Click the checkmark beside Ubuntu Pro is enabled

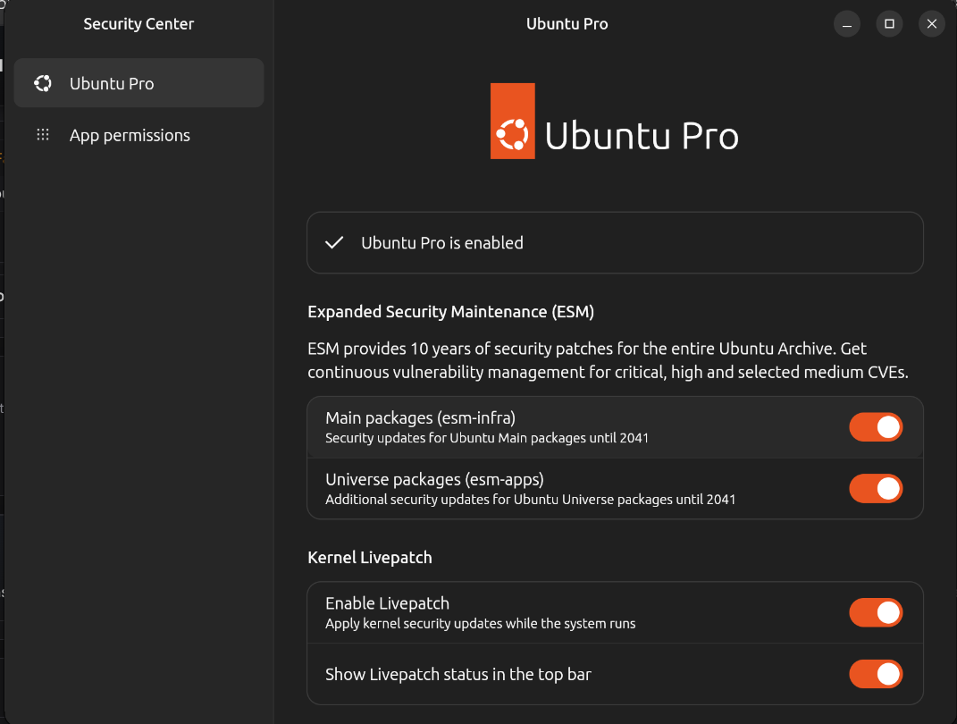click(334, 243)
